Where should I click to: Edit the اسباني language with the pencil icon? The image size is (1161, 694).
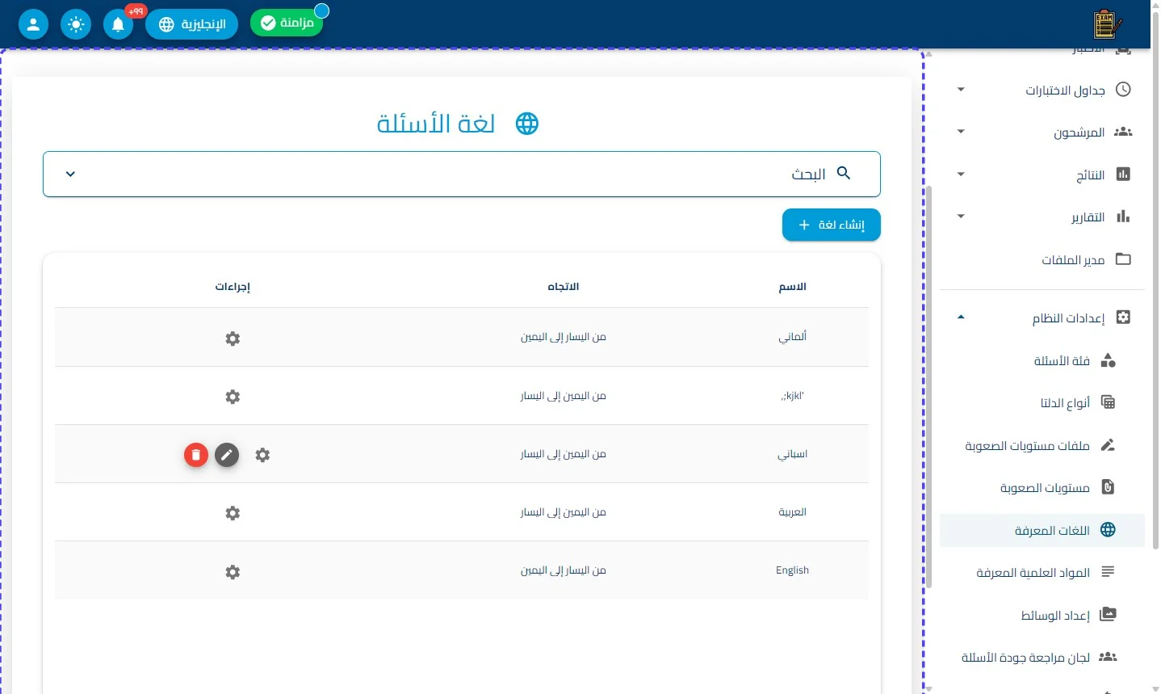227,455
